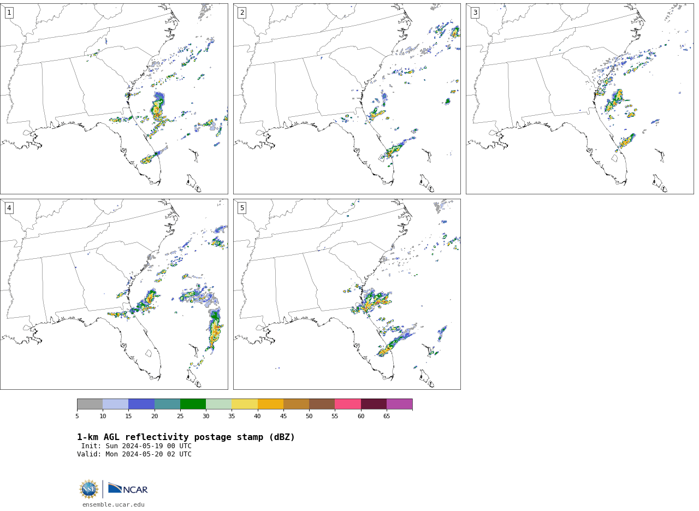
Task: Open ensemble member 3 reflectivity map
Action: (x=580, y=99)
